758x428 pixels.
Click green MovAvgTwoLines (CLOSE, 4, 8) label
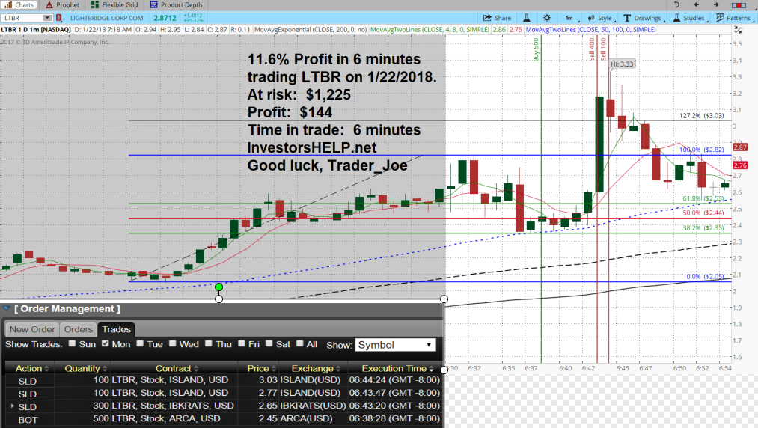click(x=430, y=30)
